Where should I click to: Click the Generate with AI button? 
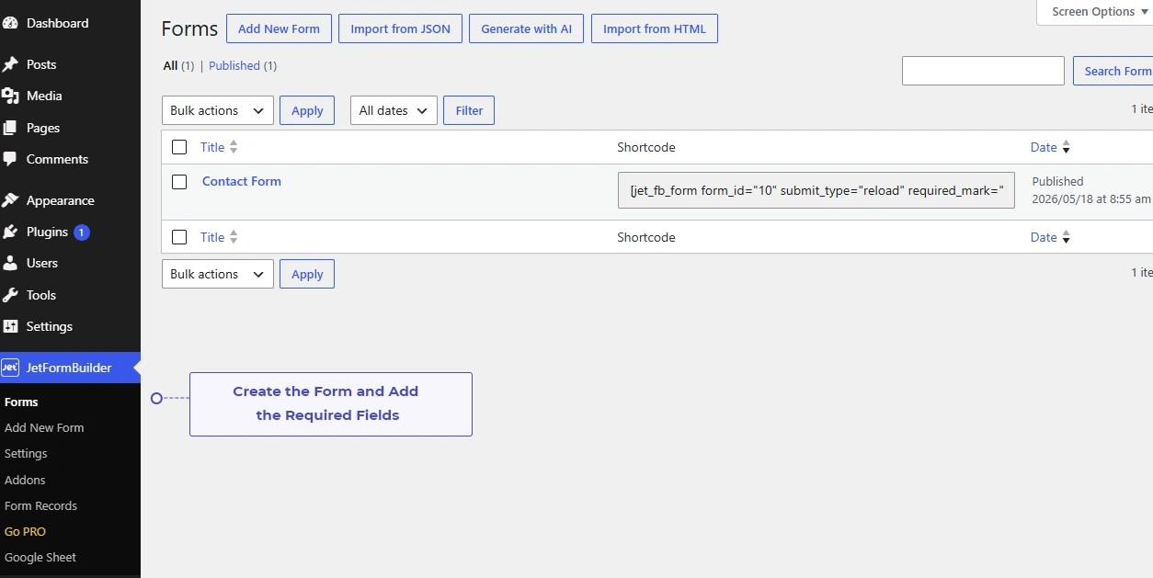pos(526,28)
